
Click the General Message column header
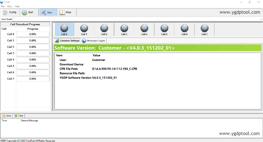pos(30,121)
